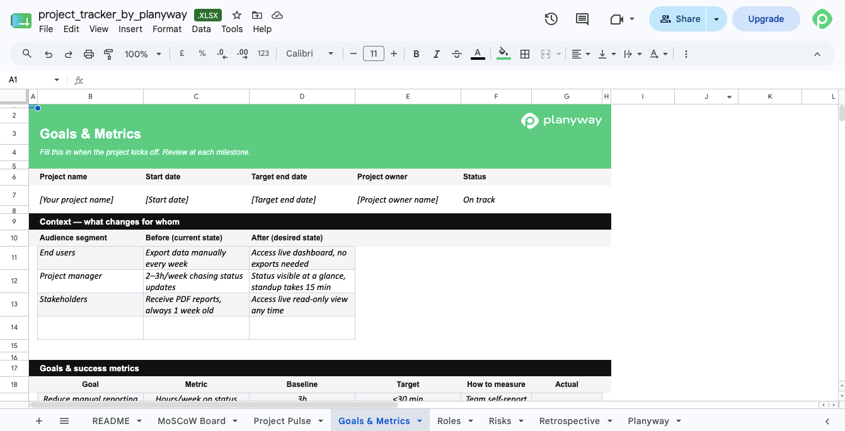Show the all sheets list
Screen dimensions: 845x431
(x=64, y=421)
